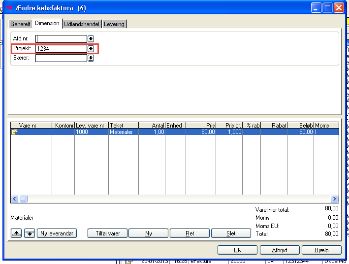The height and width of the screenshot is (264, 349).
Task: Click the 1,00 quantity cell
Action: [x=152, y=132]
